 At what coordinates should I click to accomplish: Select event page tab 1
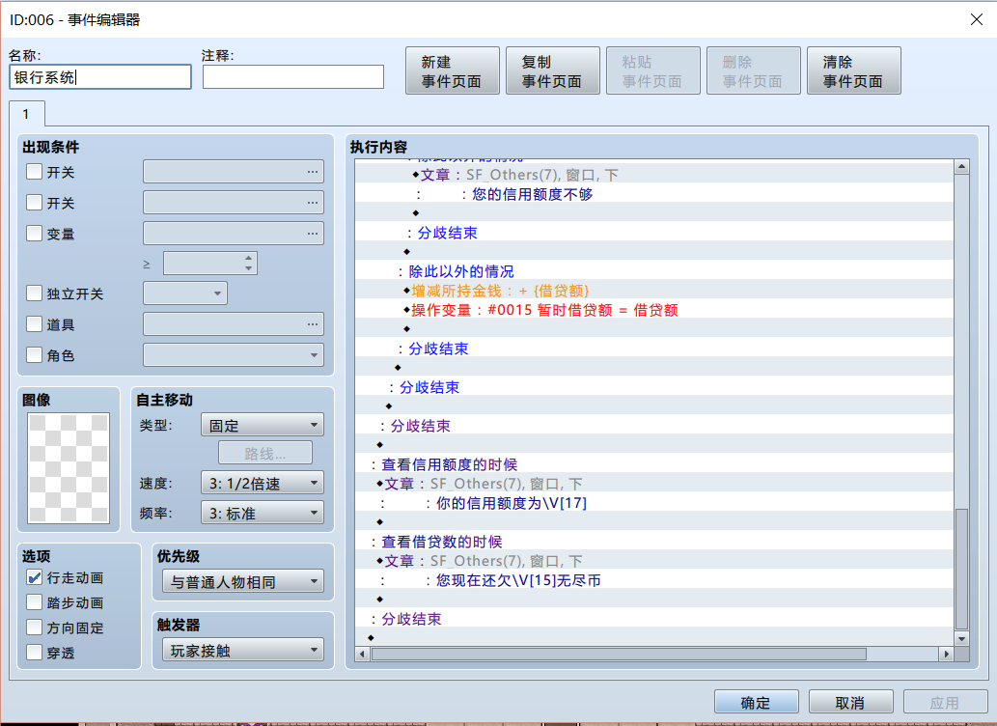click(27, 114)
